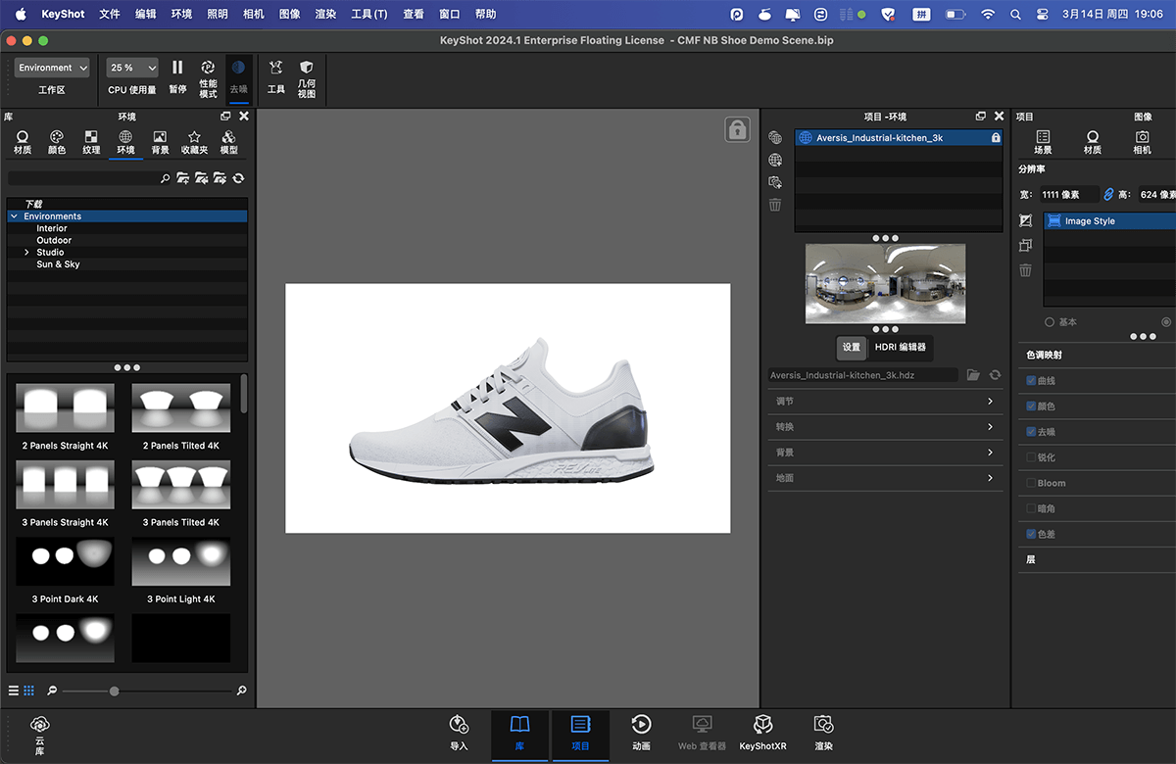The height and width of the screenshot is (764, 1176).
Task: Undock the library panel
Action: (x=225, y=116)
